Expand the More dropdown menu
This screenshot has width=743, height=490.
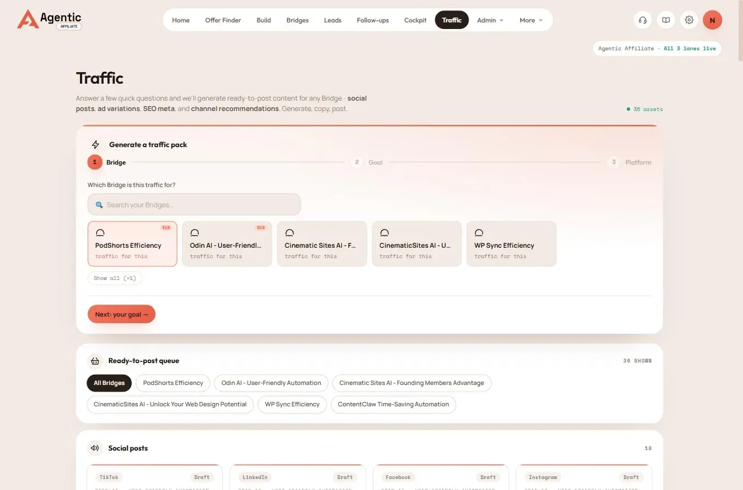[x=531, y=20]
